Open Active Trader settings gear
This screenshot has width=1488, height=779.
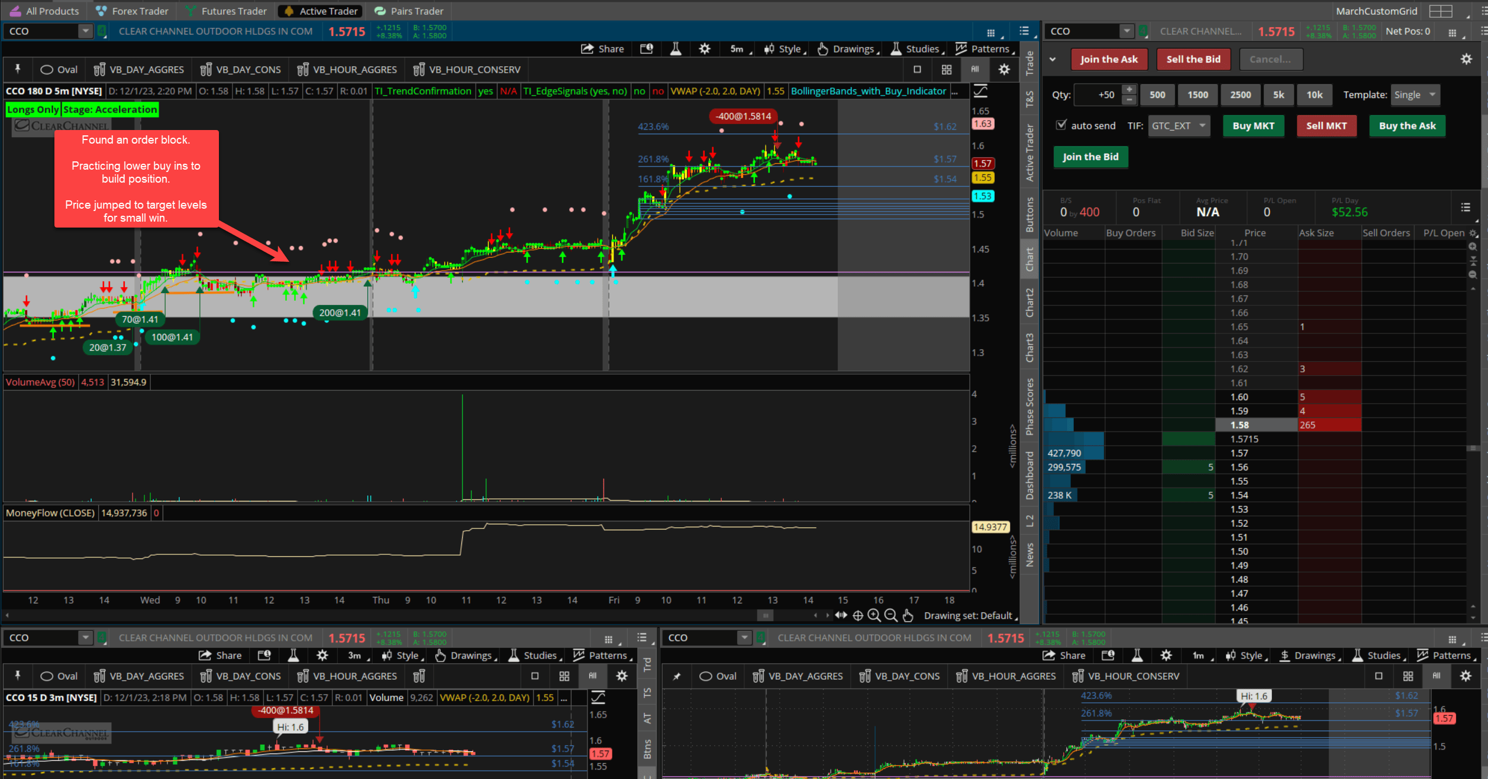point(1466,59)
